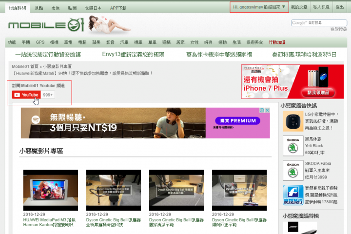Open the 單車 category menu
The height and width of the screenshot is (234, 351).
click(x=152, y=42)
